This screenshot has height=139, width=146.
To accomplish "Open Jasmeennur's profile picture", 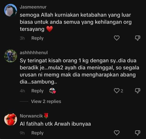I will coord(10,10).
